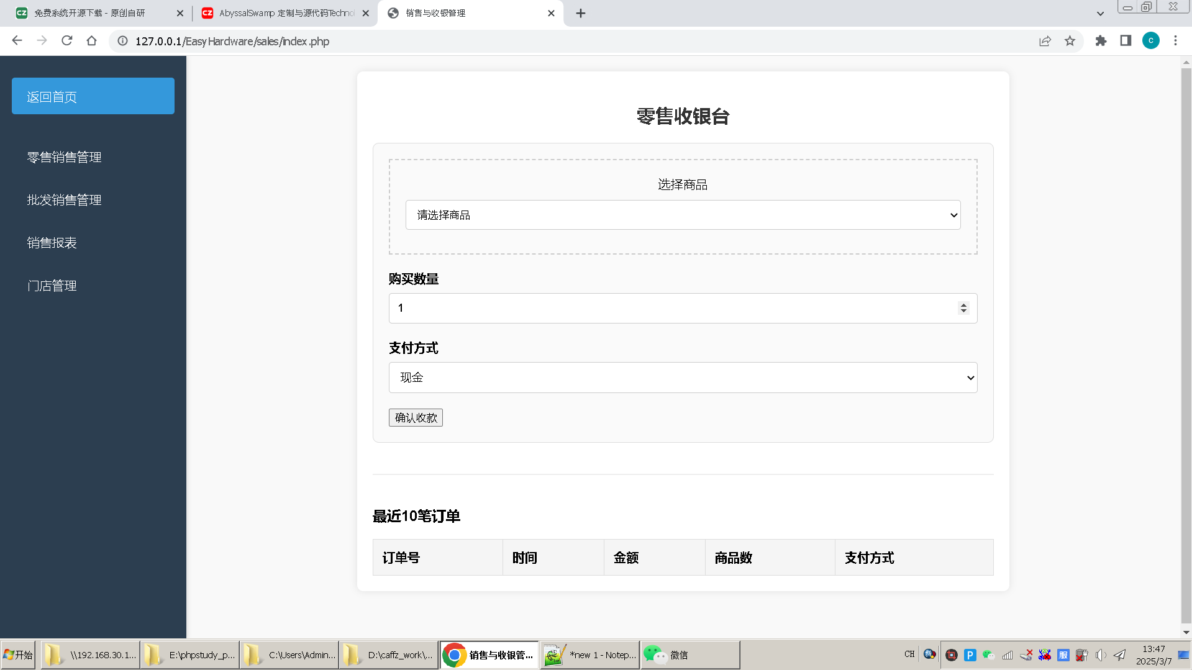Switch to the AbyssalSwamp tab
The width and height of the screenshot is (1192, 670).
[x=286, y=13]
